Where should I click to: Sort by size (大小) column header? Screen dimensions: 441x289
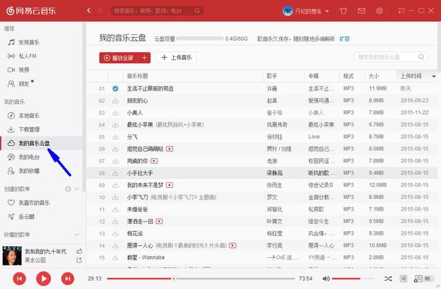tap(373, 76)
